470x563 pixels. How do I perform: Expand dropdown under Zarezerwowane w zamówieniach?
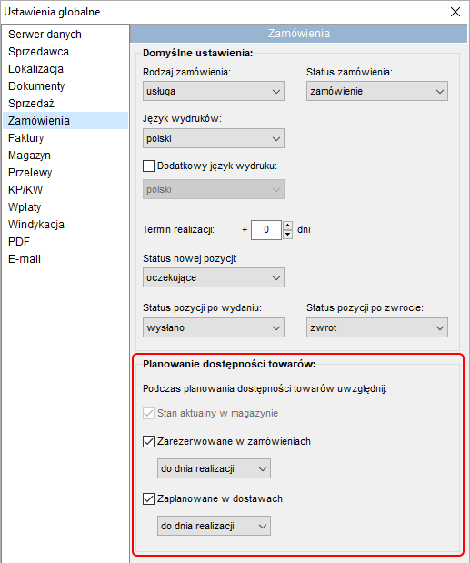coord(214,468)
